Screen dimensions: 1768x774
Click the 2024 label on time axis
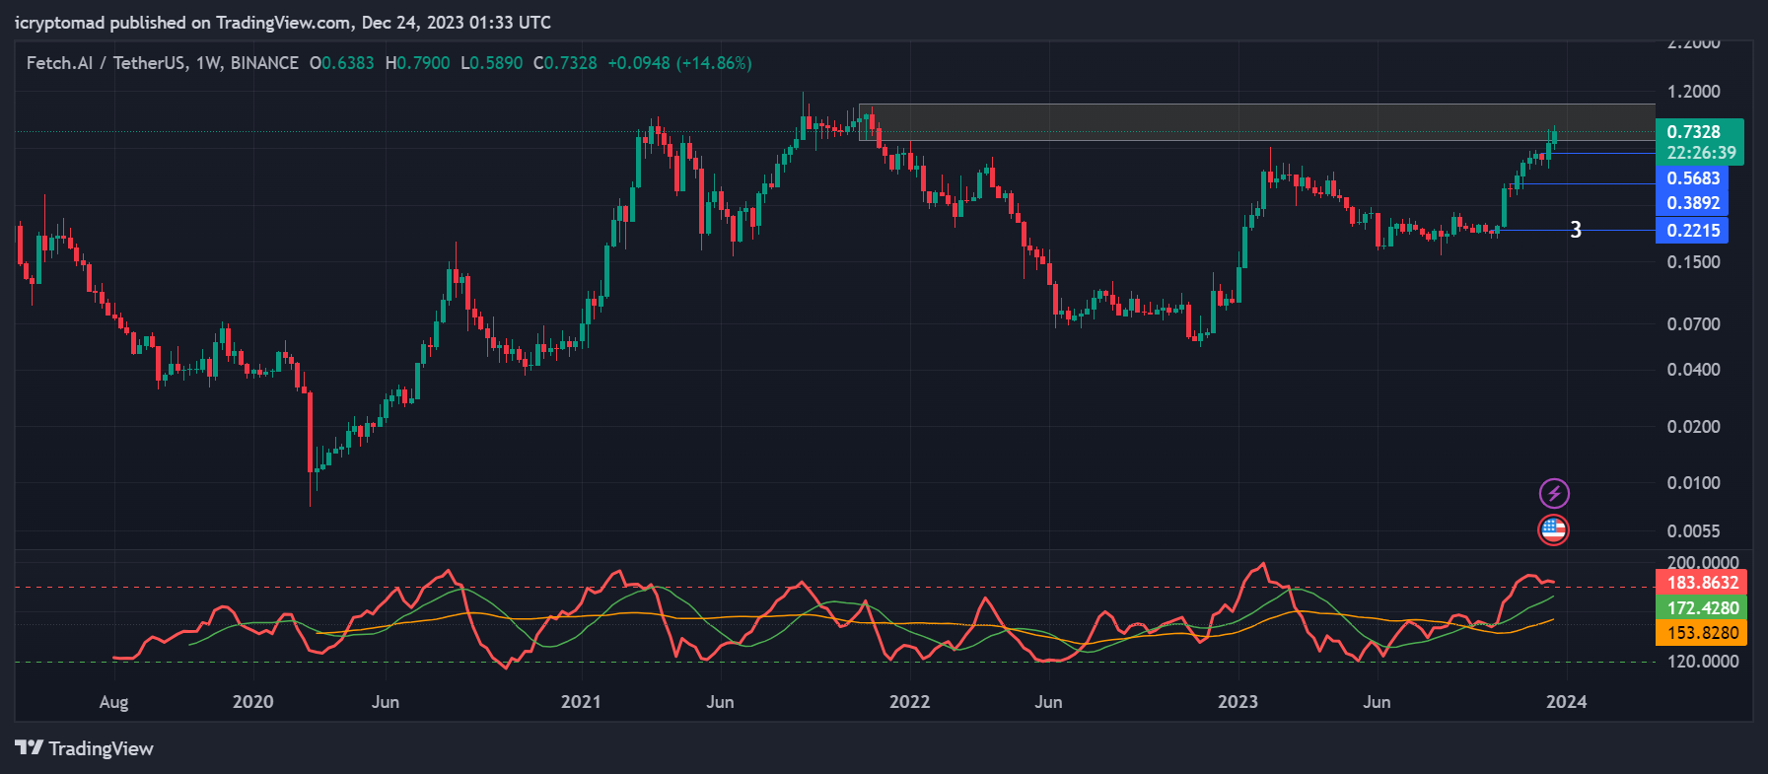point(1567,702)
